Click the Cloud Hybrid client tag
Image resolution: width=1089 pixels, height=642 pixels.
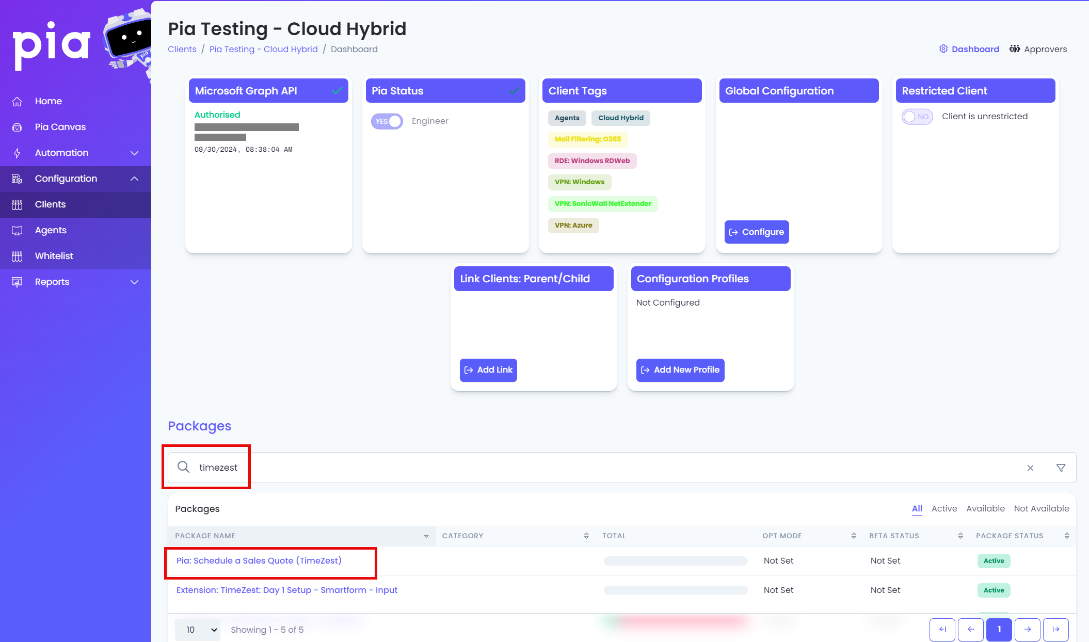click(x=621, y=118)
